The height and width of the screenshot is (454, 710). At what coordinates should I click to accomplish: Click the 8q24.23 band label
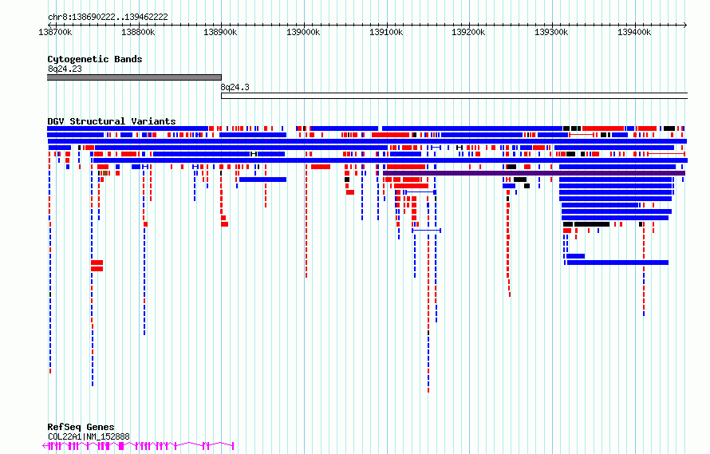[65, 69]
